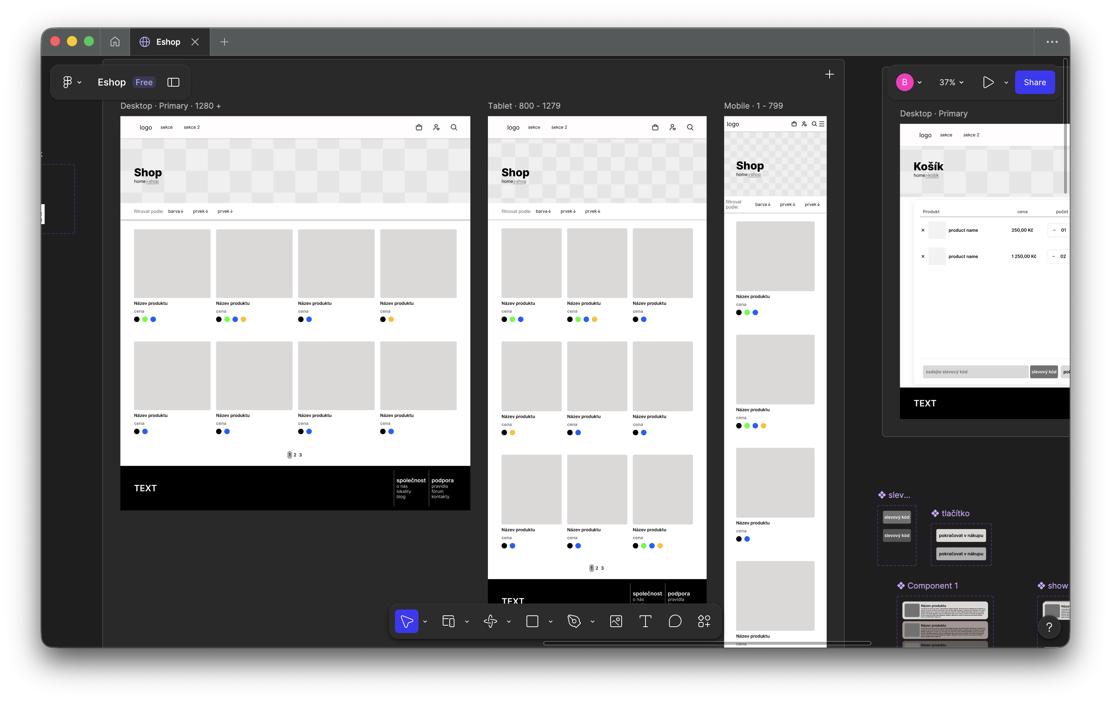Image resolution: width=1111 pixels, height=702 pixels.
Task: Open the Actions and components tool
Action: coord(704,621)
